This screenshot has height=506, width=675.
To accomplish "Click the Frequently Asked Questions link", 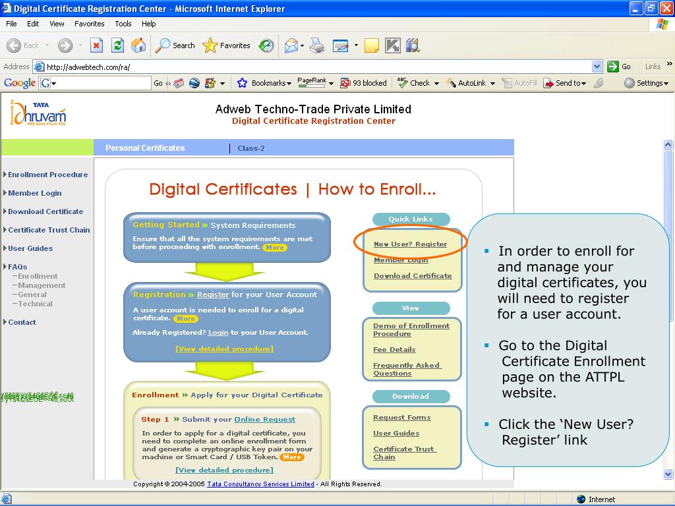I will [406, 369].
